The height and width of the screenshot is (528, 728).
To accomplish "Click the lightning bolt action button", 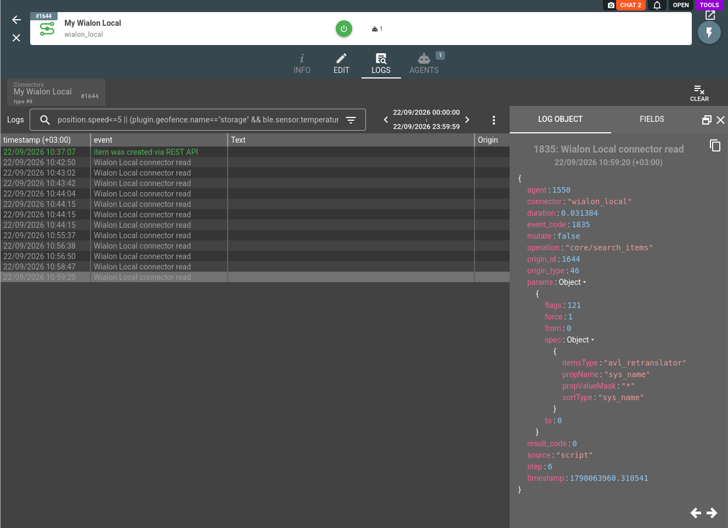I will [x=709, y=33].
